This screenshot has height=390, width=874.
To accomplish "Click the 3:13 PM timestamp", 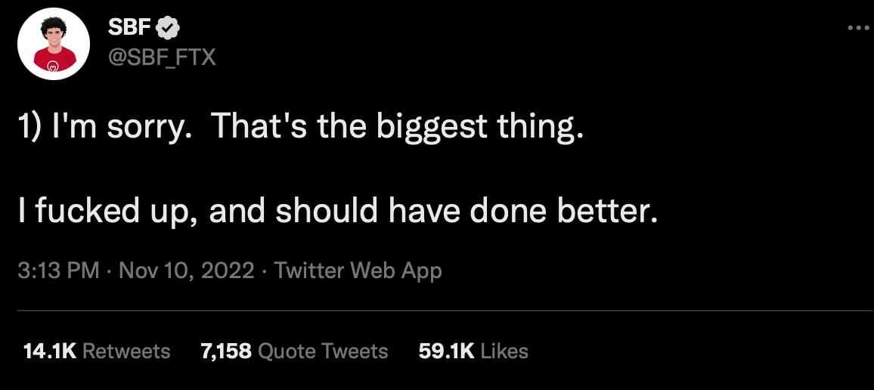I will (x=57, y=271).
